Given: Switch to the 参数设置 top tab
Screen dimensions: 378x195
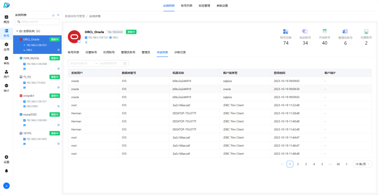Looking at the screenshot, I should click(222, 6).
